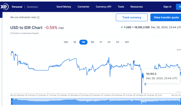Click the green live rate indicator dot
This screenshot has height=106, width=181.
(121, 27)
